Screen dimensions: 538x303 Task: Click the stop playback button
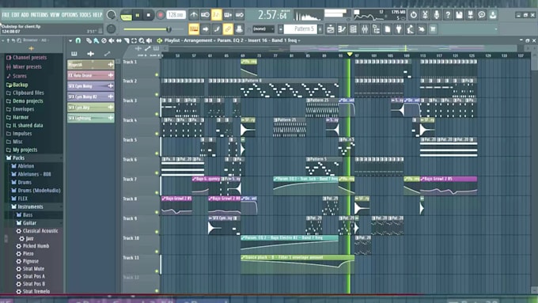coord(148,15)
